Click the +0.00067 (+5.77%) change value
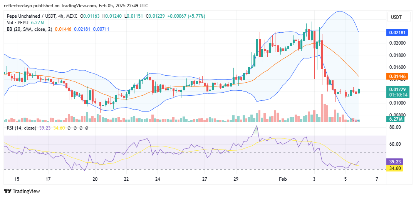 click(x=186, y=16)
